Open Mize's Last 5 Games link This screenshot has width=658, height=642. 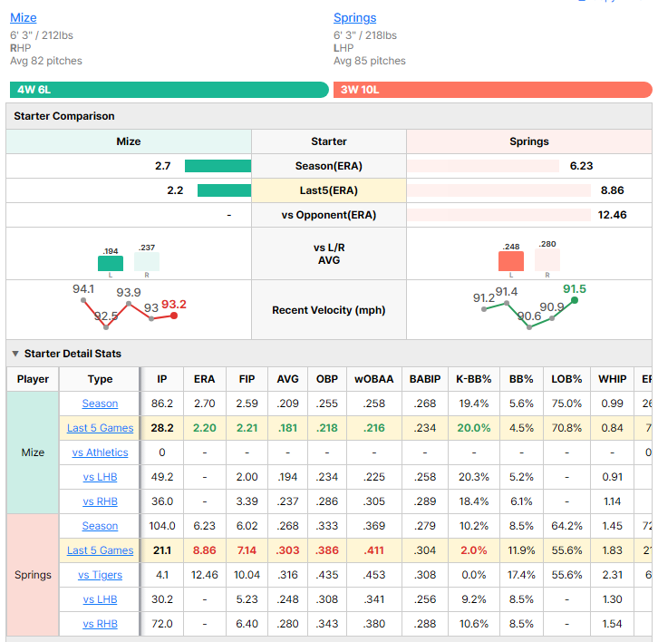100,428
